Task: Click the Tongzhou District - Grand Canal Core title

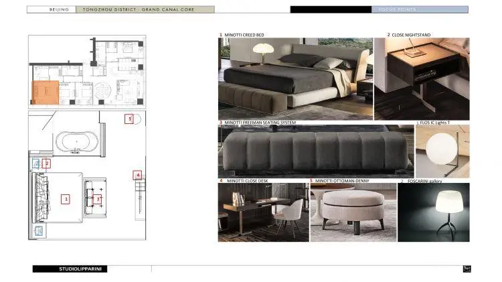Action: 145,10
